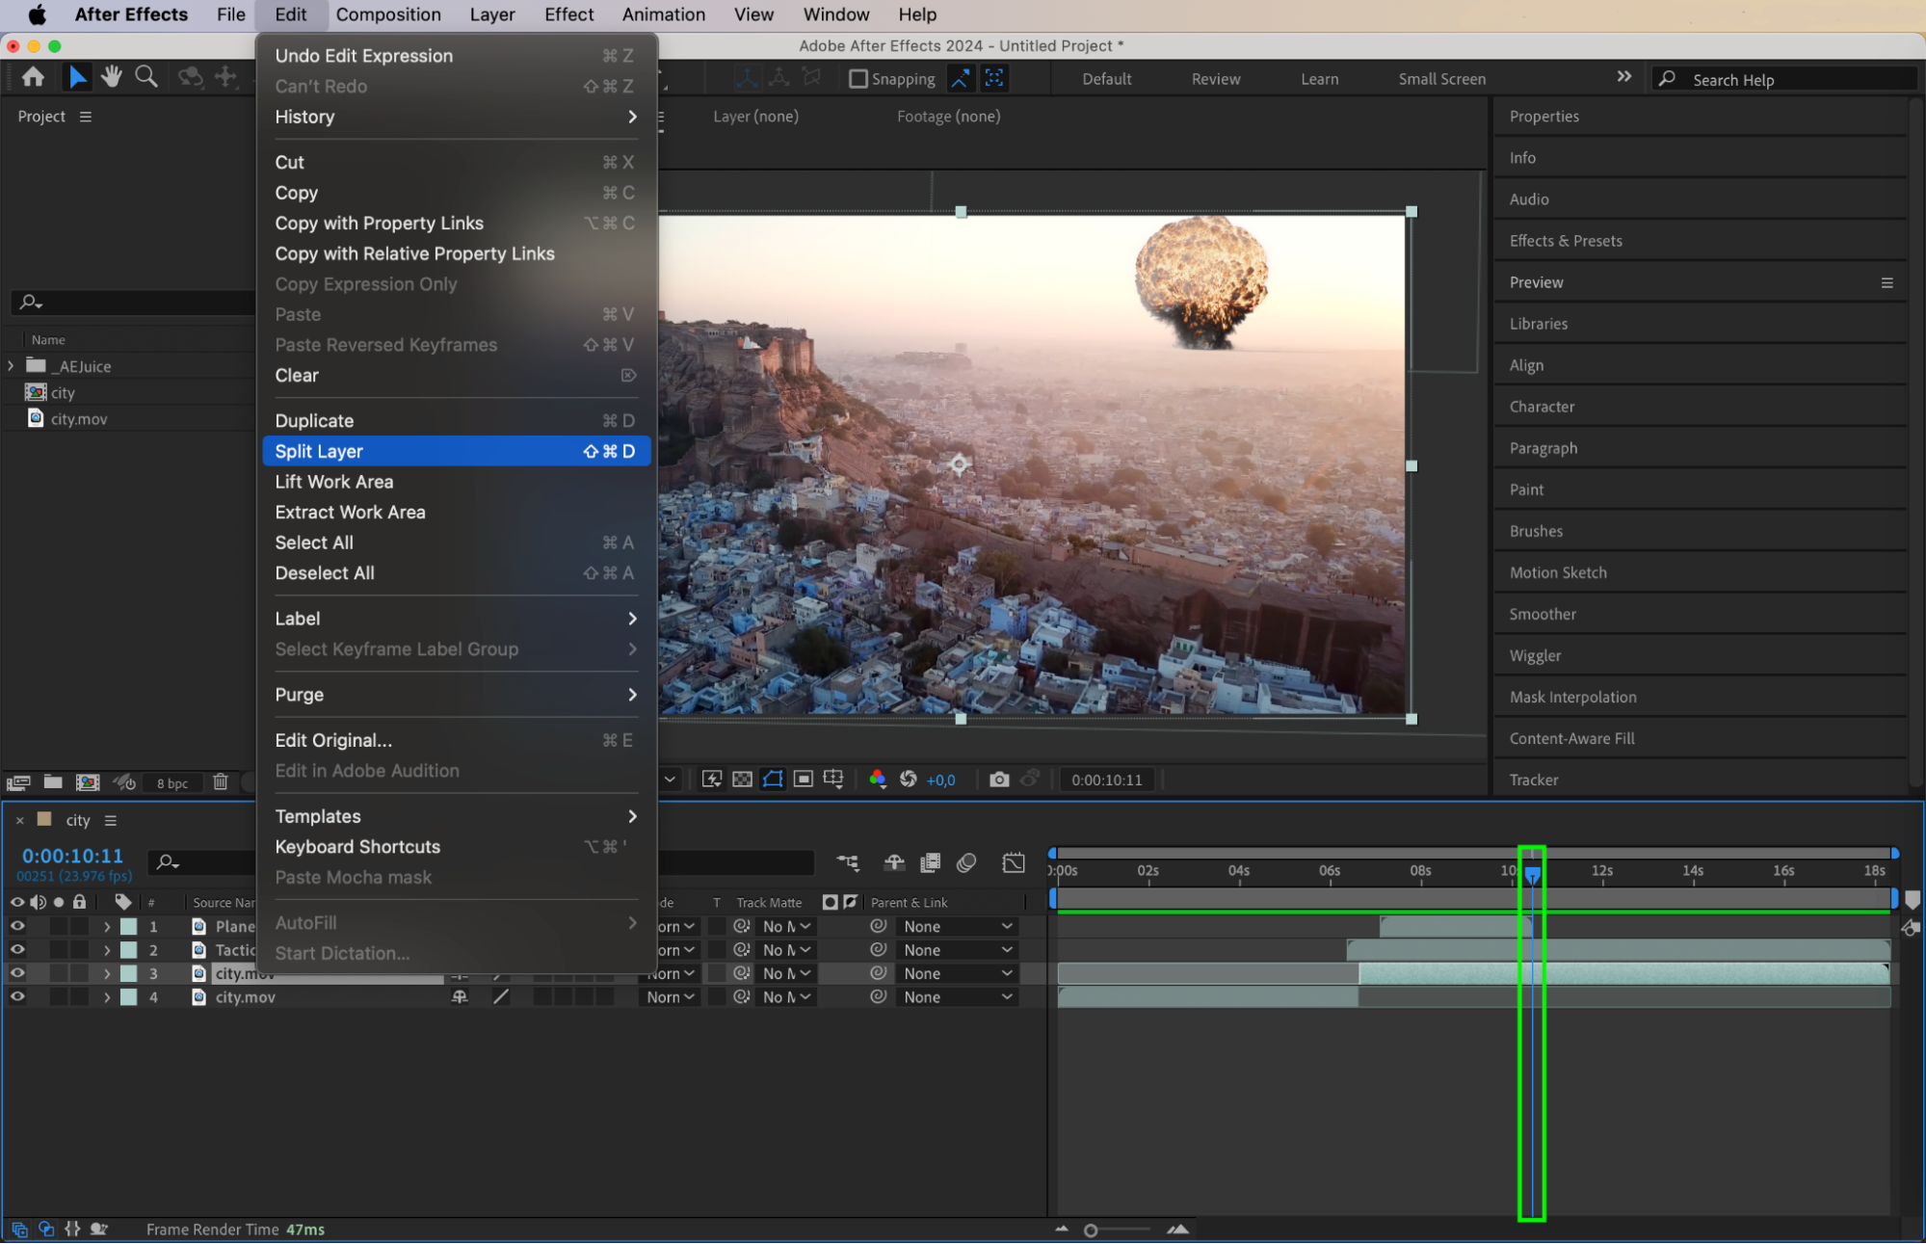
Task: Enable the Snapping checkbox
Action: pyautogui.click(x=857, y=79)
